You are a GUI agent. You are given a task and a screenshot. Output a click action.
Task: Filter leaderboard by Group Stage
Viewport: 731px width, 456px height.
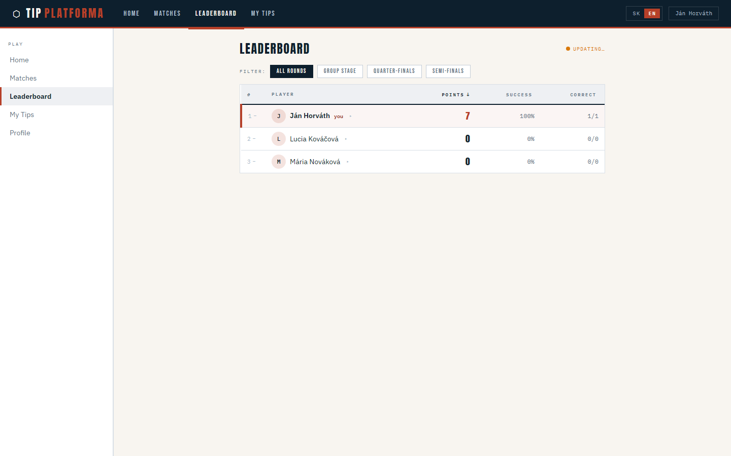click(x=340, y=71)
